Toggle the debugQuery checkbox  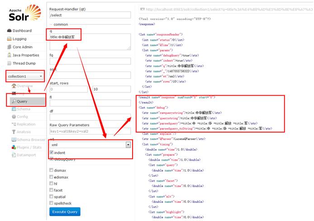click(52, 159)
